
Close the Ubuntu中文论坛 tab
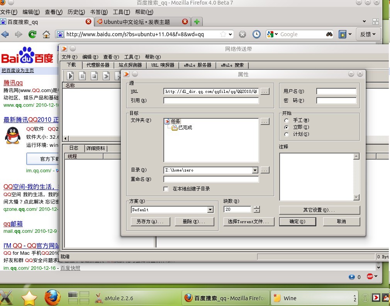pyautogui.click(x=185, y=22)
